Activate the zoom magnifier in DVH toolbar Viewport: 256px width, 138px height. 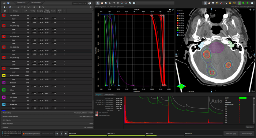click(x=106, y=3)
